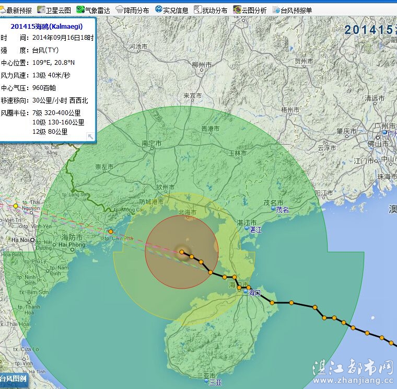Image resolution: width=397 pixels, height=389 pixels.
Task: Collapse the typhoon info panel with corner arrow
Action: [x=90, y=136]
